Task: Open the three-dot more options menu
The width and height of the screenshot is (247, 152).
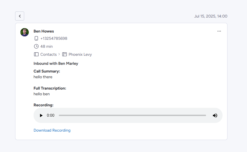Action: pos(219,31)
